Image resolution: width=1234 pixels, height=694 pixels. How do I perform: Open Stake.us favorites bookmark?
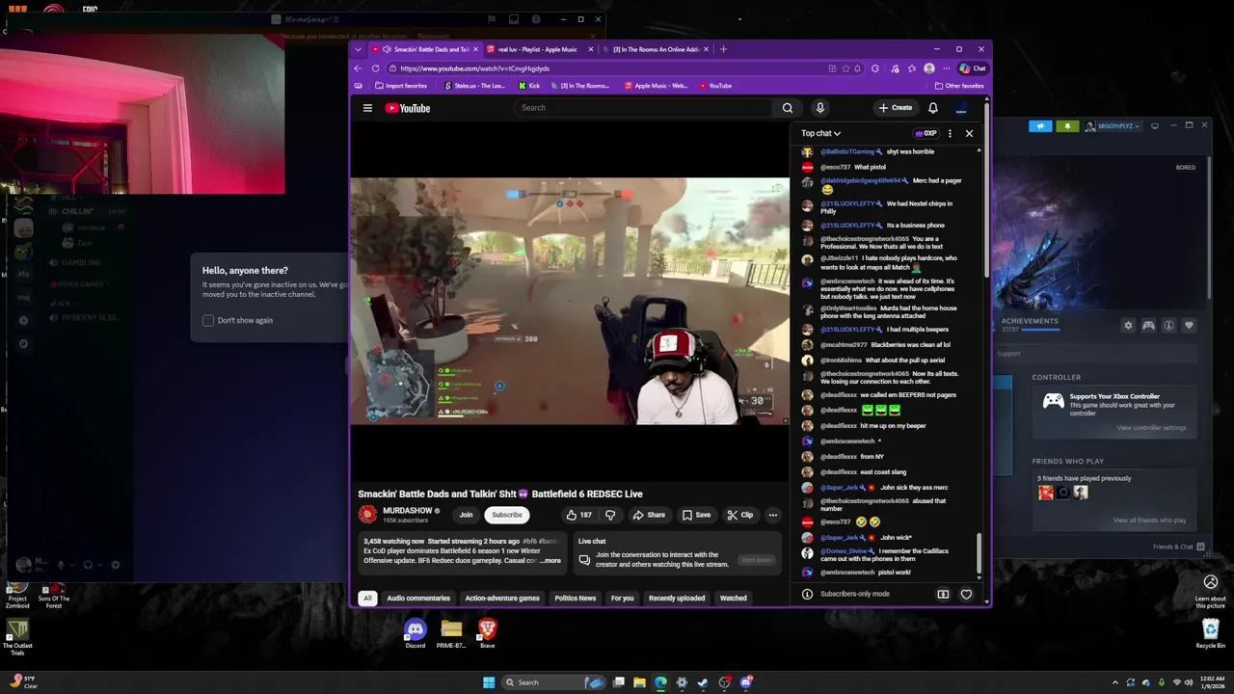click(x=475, y=86)
